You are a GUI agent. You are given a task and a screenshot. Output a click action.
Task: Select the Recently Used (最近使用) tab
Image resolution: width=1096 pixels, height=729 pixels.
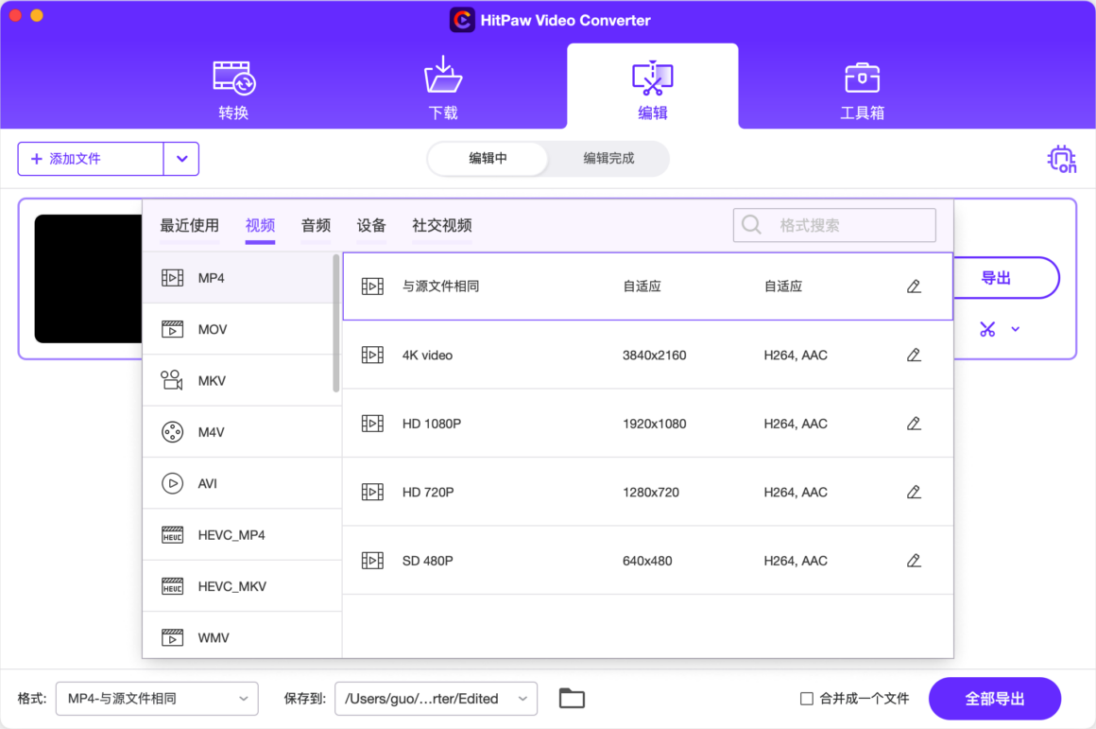[x=189, y=225]
